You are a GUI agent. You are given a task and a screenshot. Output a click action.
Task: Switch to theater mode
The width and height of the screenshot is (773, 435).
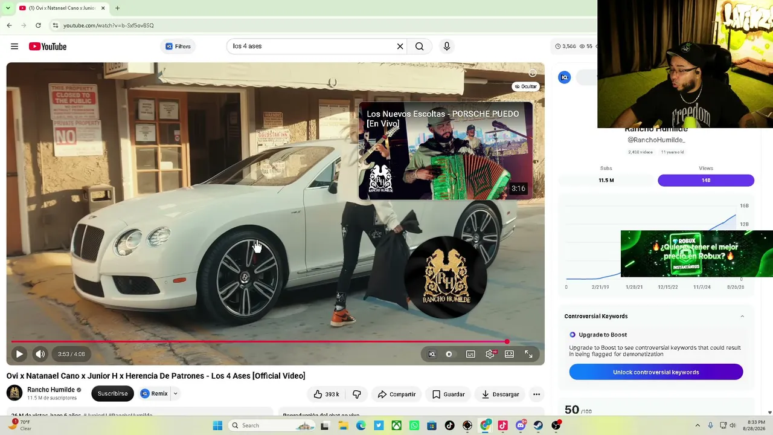(509, 354)
